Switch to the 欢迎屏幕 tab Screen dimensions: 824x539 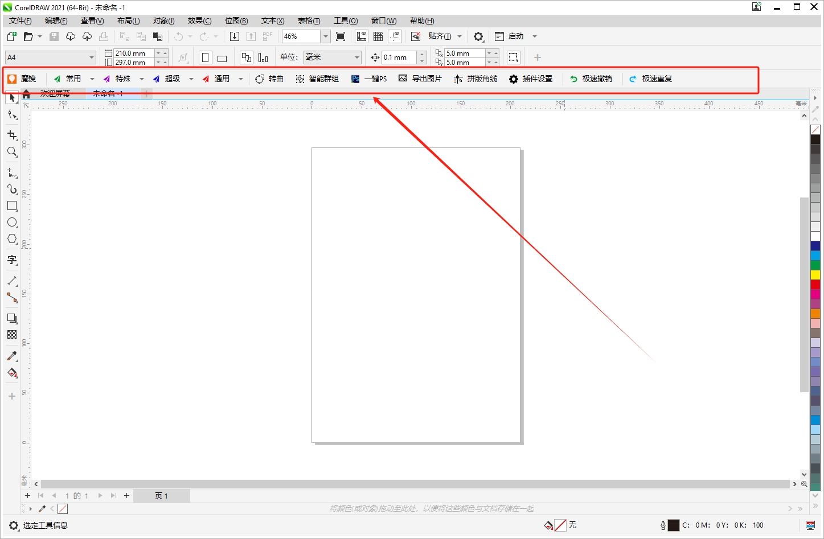[x=55, y=93]
